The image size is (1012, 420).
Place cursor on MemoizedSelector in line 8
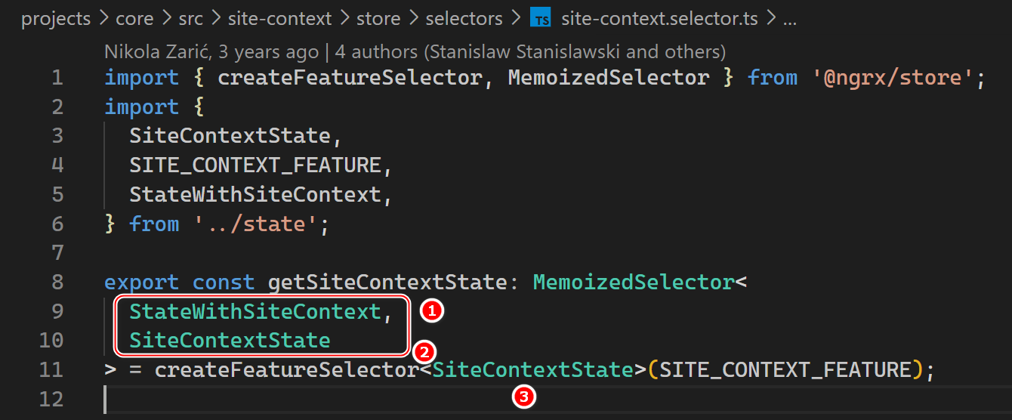coord(634,283)
